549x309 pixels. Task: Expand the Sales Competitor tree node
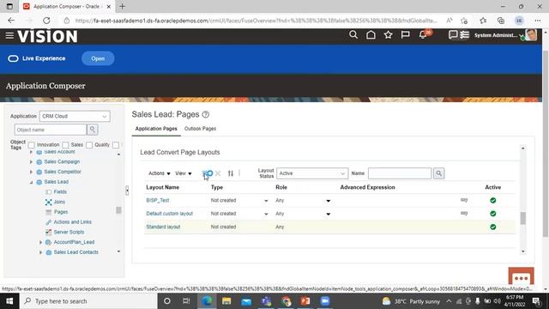point(31,172)
